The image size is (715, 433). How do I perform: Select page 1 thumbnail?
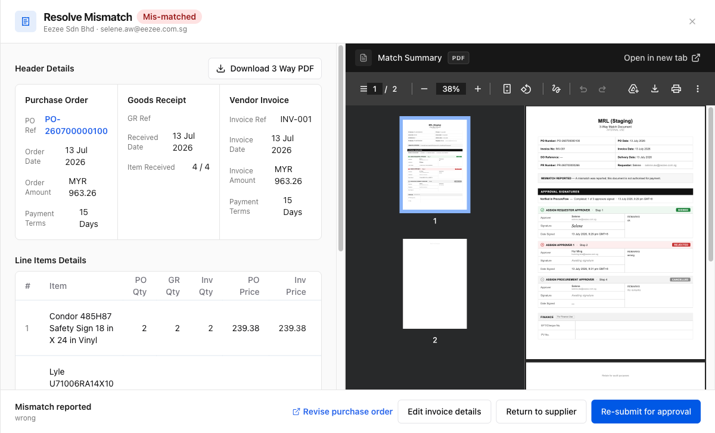(x=435, y=164)
